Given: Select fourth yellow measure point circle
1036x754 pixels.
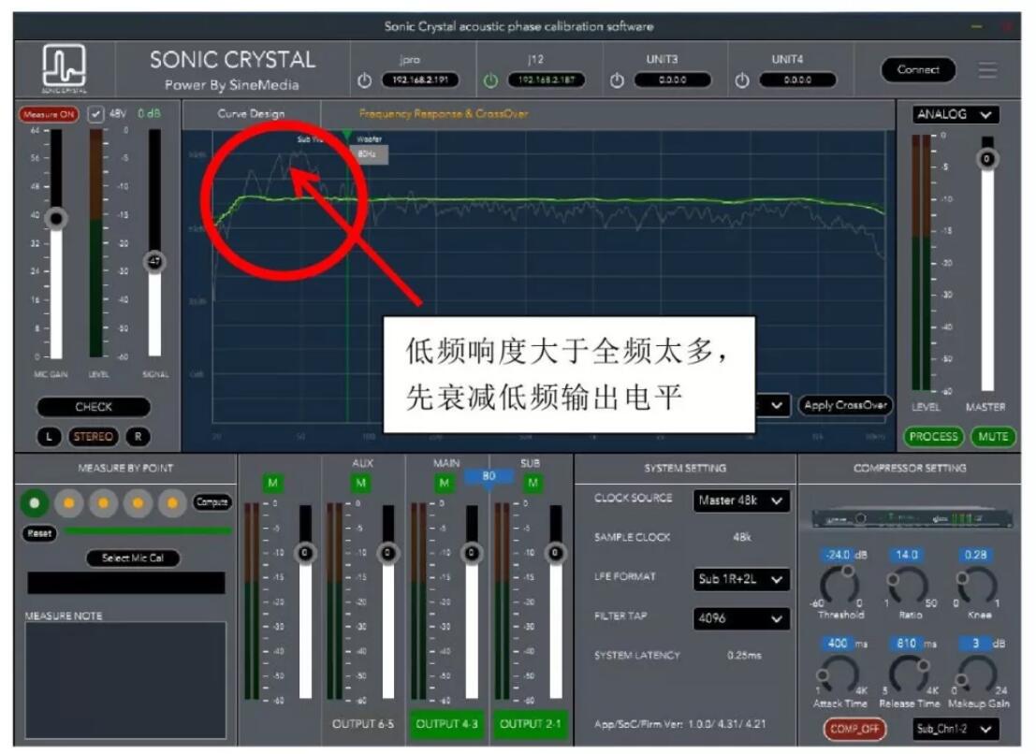Looking at the screenshot, I should click(x=138, y=503).
